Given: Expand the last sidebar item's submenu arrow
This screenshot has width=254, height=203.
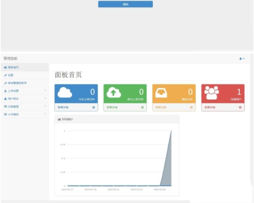Looking at the screenshot, I should click(45, 114).
